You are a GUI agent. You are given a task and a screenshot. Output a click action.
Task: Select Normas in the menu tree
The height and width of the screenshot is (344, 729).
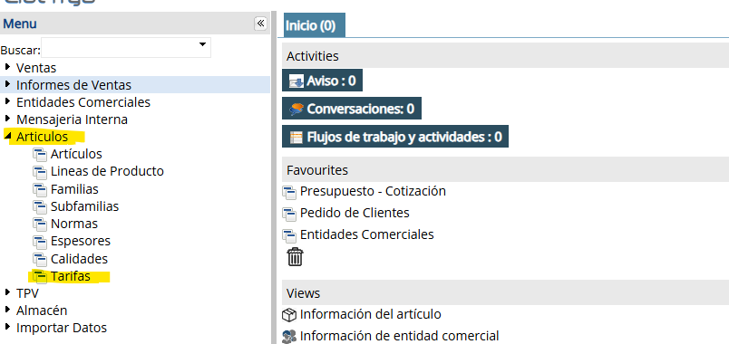(x=74, y=224)
